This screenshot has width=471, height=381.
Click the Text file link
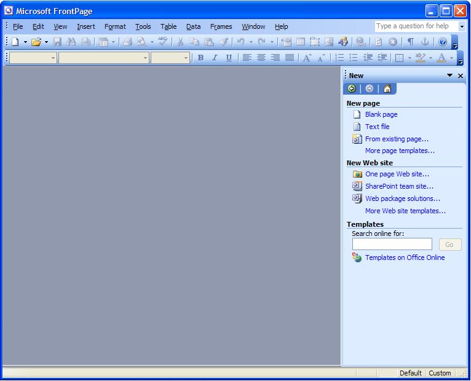(378, 127)
